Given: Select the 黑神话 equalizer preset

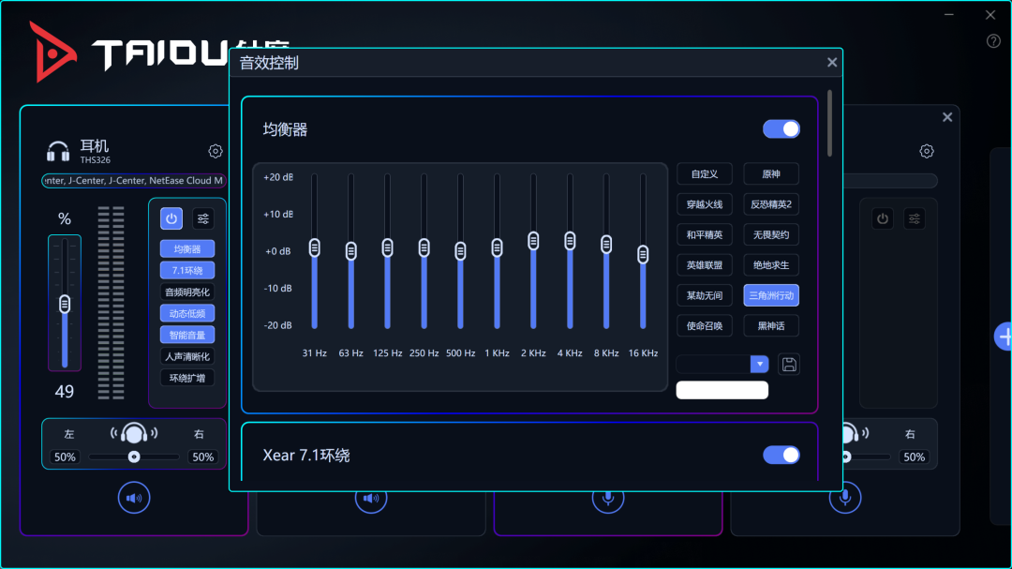Looking at the screenshot, I should tap(771, 325).
